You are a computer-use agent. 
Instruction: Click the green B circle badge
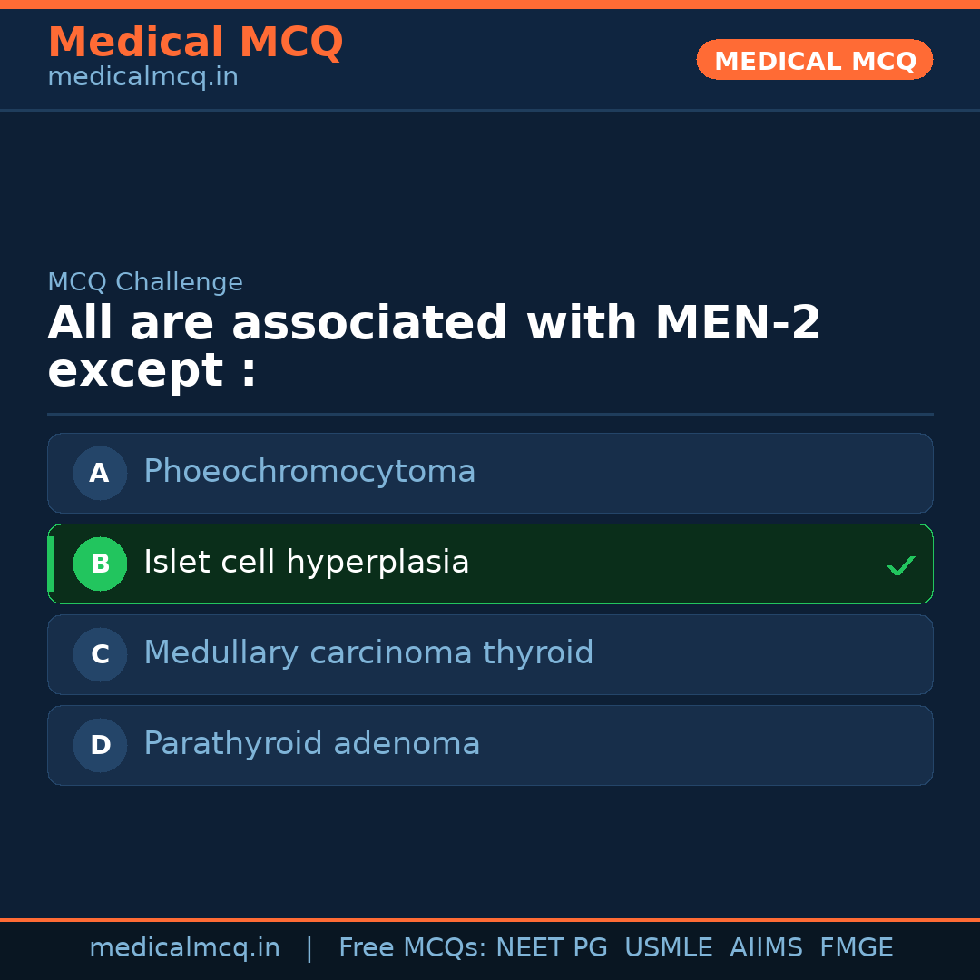coord(100,563)
